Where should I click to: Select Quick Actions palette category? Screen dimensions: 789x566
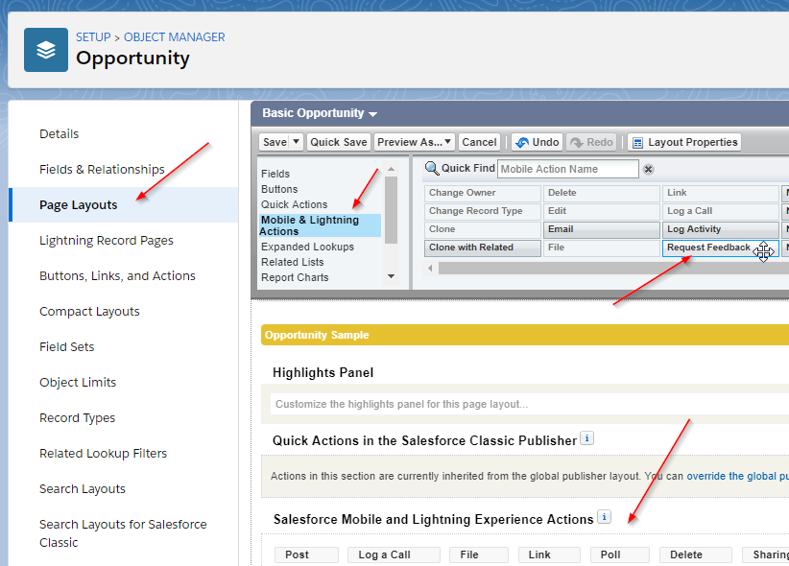click(x=294, y=204)
